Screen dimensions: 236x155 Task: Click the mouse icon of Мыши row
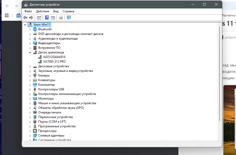click(x=35, y=103)
